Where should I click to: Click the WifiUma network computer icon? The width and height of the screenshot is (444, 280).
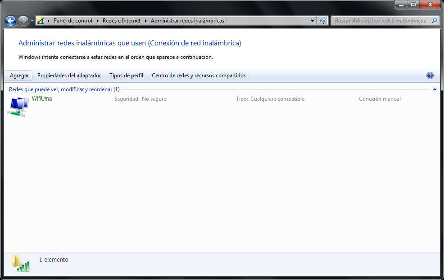pos(18,106)
